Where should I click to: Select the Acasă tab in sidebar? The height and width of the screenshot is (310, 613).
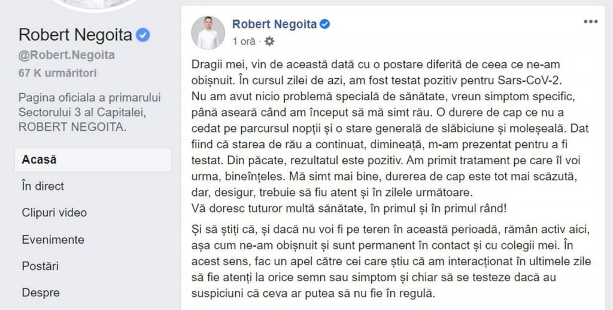93,160
